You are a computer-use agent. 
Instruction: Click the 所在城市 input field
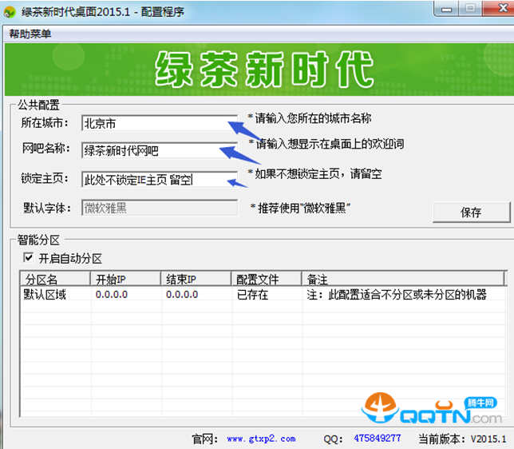(160, 123)
